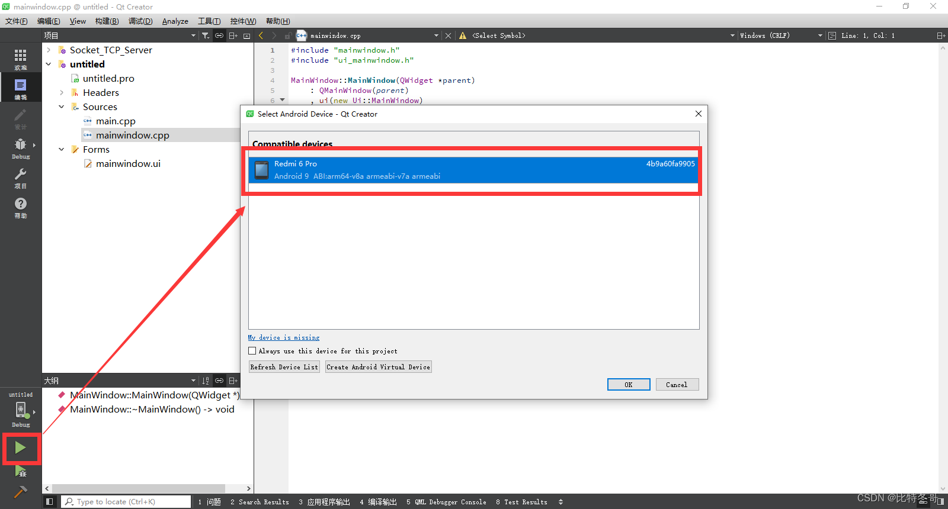Expand the Headers folder
Image resolution: width=948 pixels, height=509 pixels.
click(x=62, y=92)
